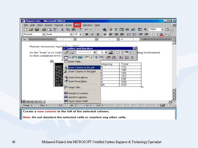Select the table Eraser tool
Image resolution: width=198 pixels, height=148 pixels.
[x=72, y=52]
